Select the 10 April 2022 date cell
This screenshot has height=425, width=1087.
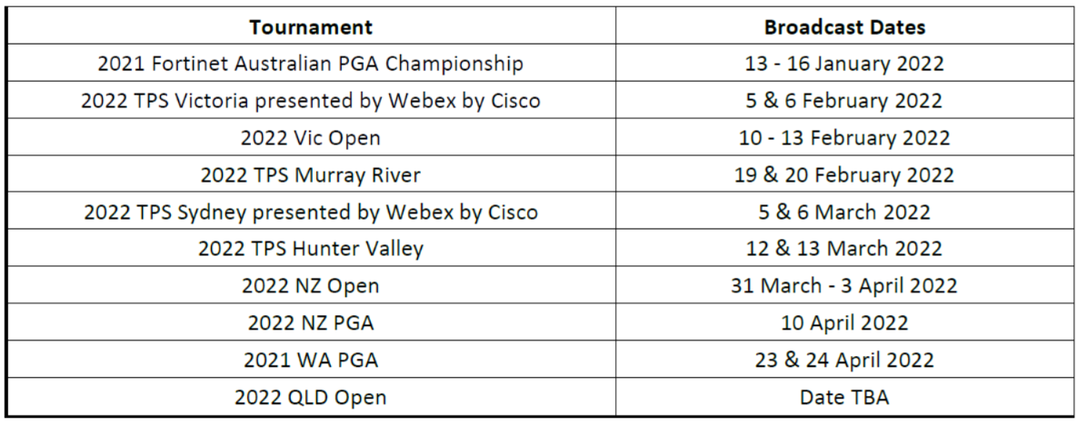[844, 322]
